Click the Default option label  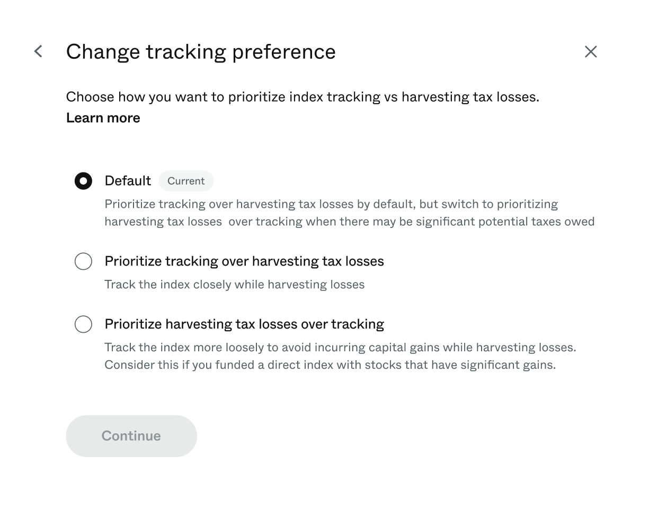click(x=128, y=180)
